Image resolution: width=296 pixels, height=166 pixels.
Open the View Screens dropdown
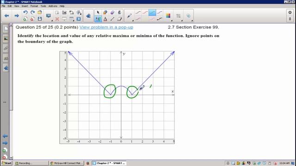[49, 16]
